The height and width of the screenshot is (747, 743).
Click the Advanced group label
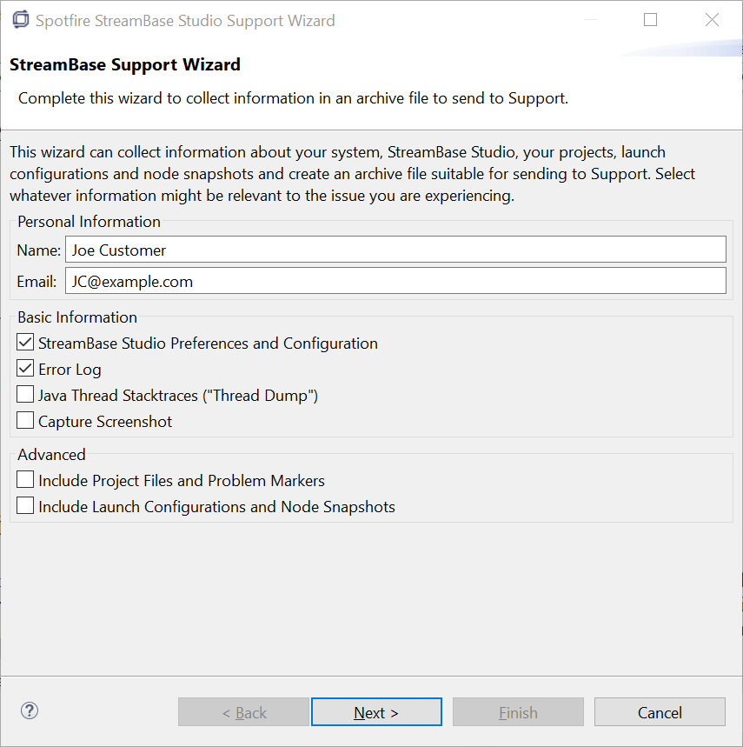tap(51, 455)
